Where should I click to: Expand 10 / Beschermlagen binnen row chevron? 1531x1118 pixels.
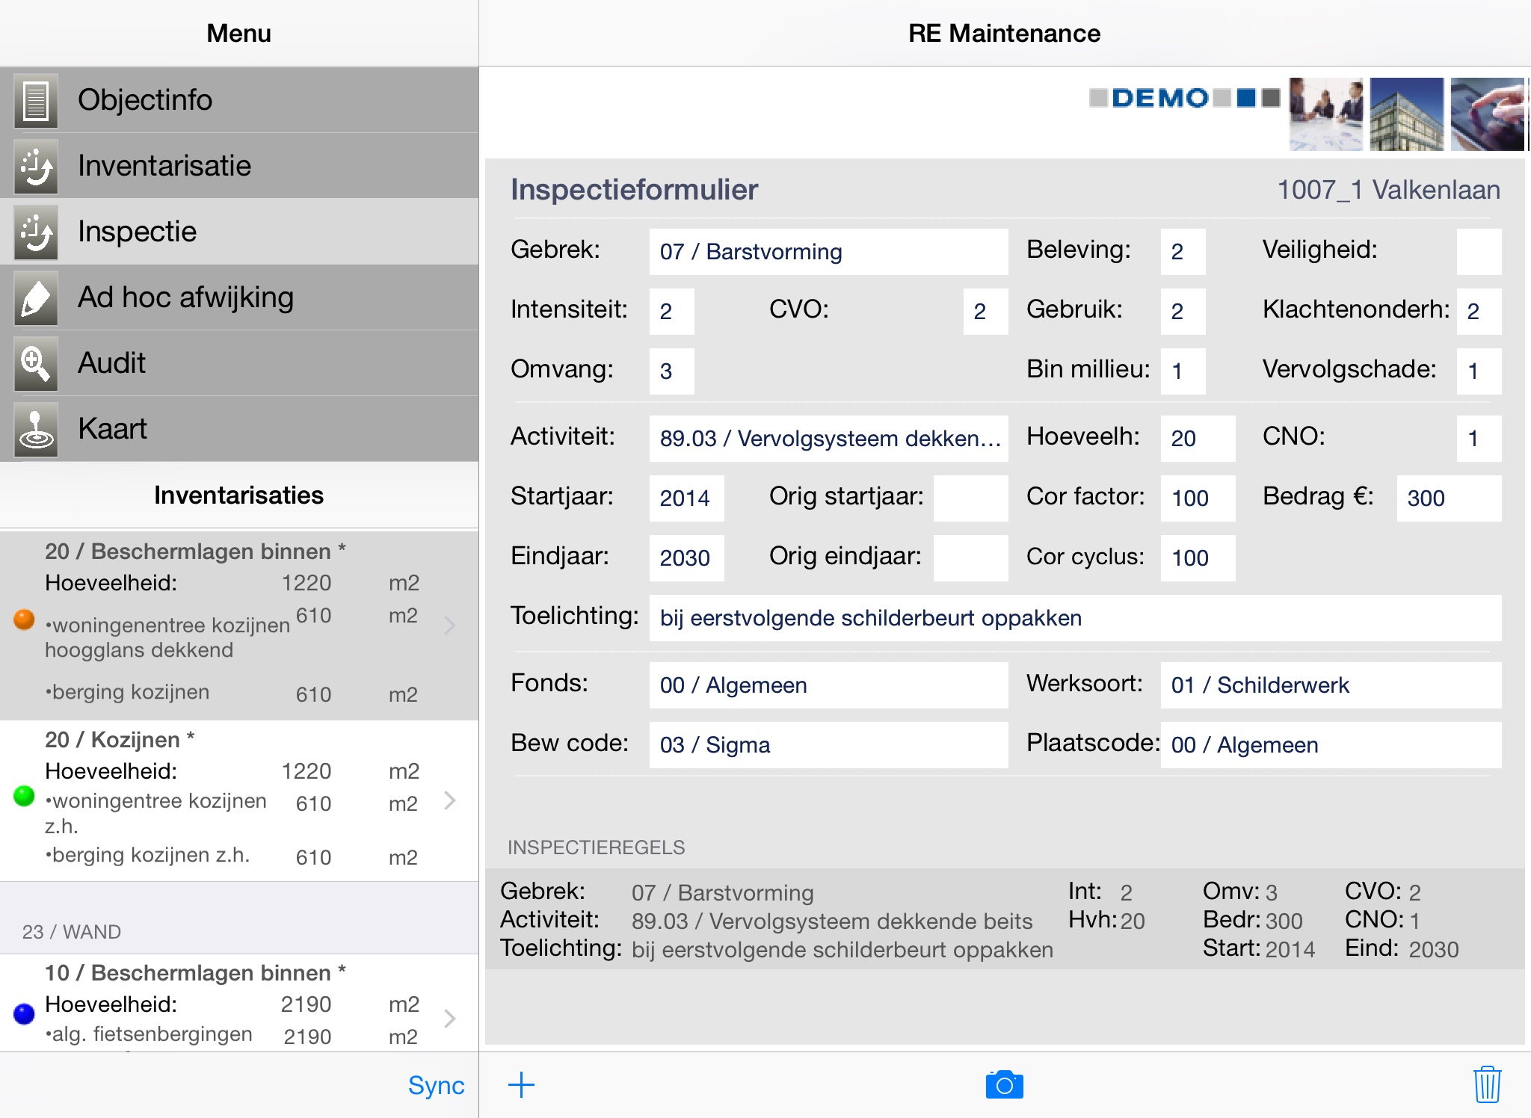[x=450, y=1018]
